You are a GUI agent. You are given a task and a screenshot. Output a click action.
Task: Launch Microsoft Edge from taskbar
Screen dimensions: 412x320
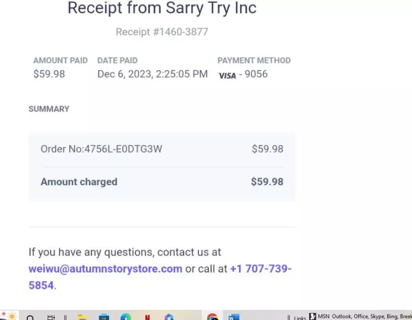point(125,317)
